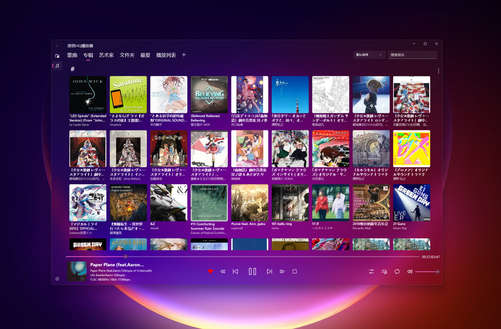Open the 2018 New Year's Concert album
The image size is (501, 329).
[371, 202]
